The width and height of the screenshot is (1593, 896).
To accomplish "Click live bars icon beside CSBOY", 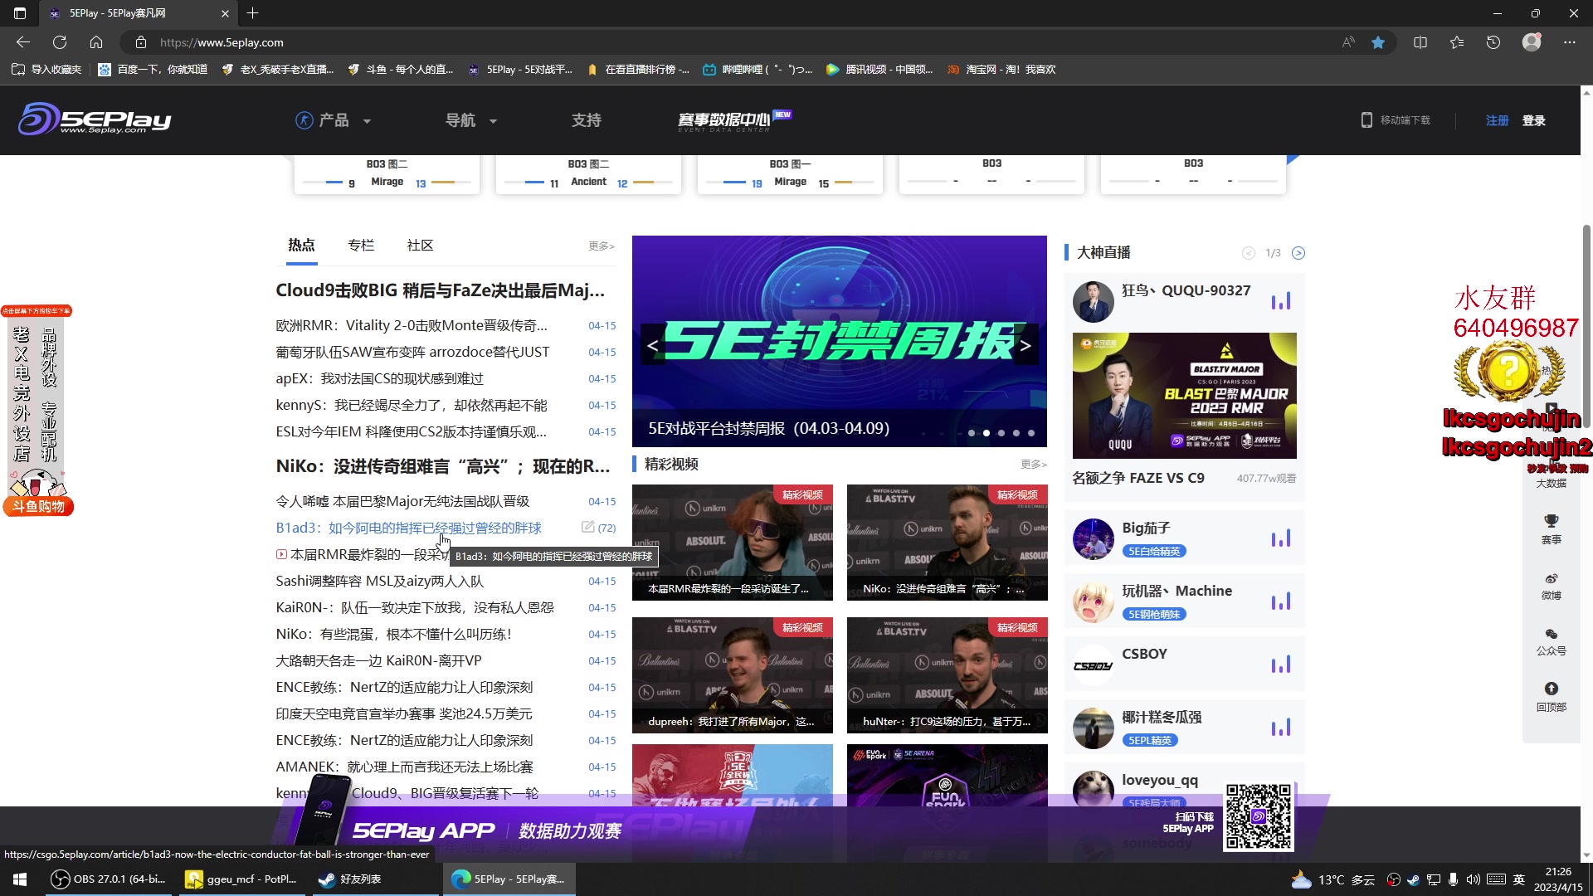I will tap(1281, 665).
